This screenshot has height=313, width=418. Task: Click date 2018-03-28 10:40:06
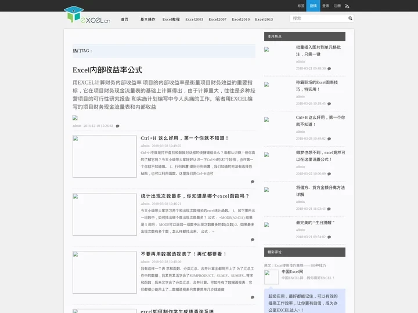click(x=167, y=262)
